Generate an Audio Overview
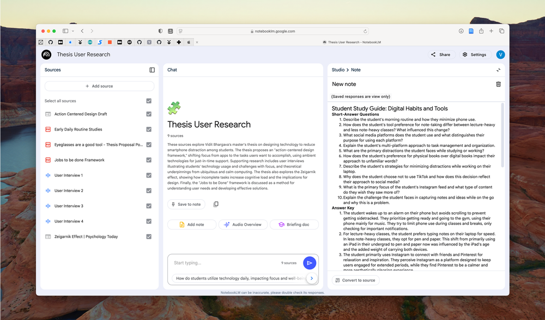The height and width of the screenshot is (320, 545). click(243, 225)
